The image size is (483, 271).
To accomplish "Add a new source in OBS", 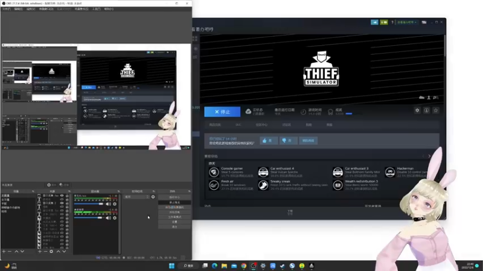I will (x=40, y=251).
